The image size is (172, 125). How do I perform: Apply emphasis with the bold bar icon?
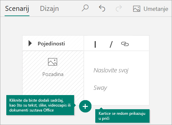95,44
